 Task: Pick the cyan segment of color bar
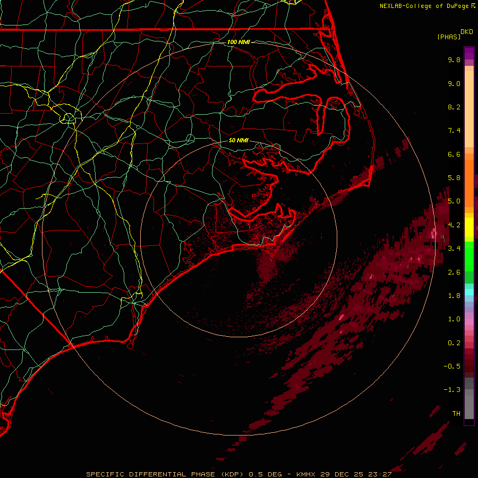point(469,292)
